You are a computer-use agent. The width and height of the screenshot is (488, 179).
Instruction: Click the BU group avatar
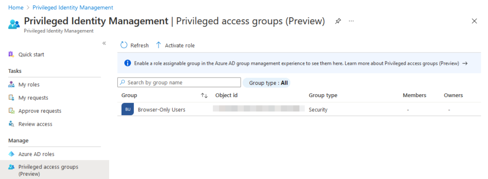click(x=128, y=109)
